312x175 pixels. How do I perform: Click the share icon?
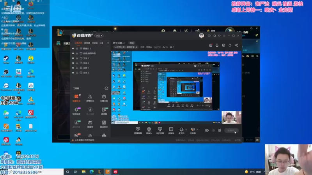click(236, 45)
